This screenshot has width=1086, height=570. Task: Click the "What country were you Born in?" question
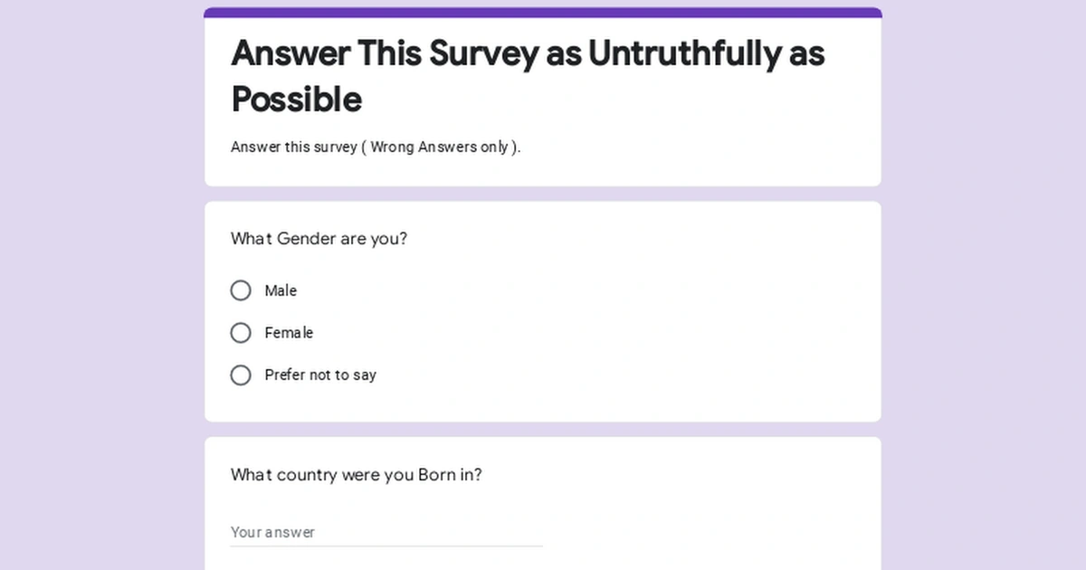357,475
